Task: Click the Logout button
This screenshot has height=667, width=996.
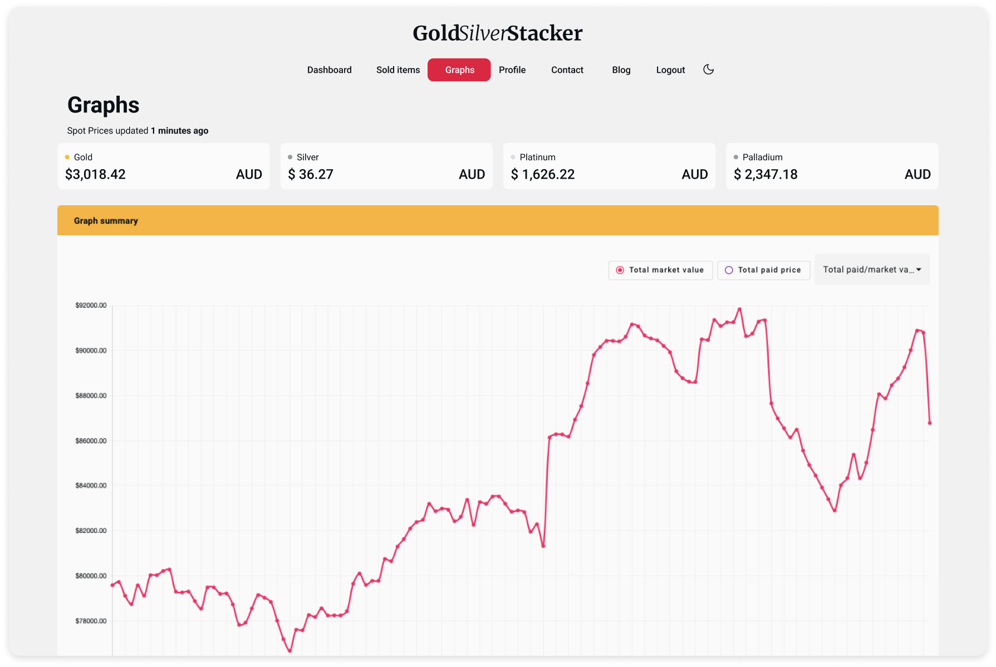Action: [670, 70]
